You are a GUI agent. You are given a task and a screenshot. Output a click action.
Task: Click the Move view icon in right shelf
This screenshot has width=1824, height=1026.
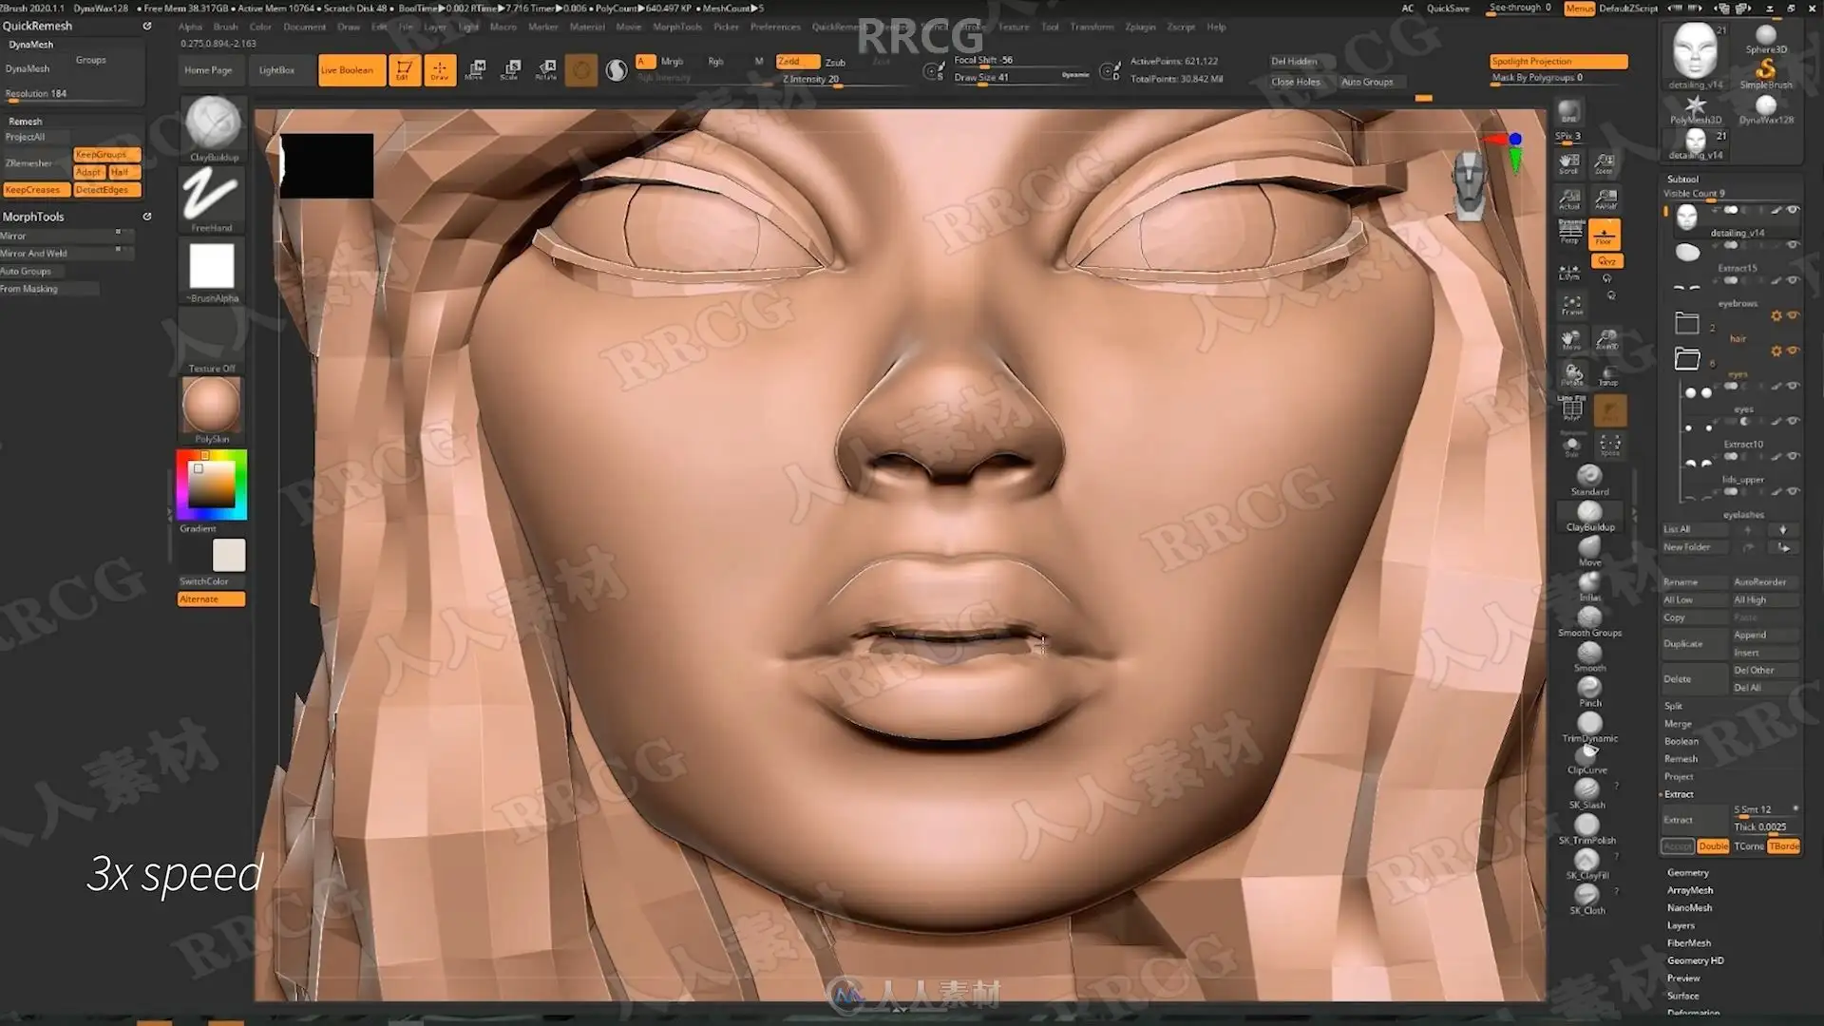[x=1569, y=339]
